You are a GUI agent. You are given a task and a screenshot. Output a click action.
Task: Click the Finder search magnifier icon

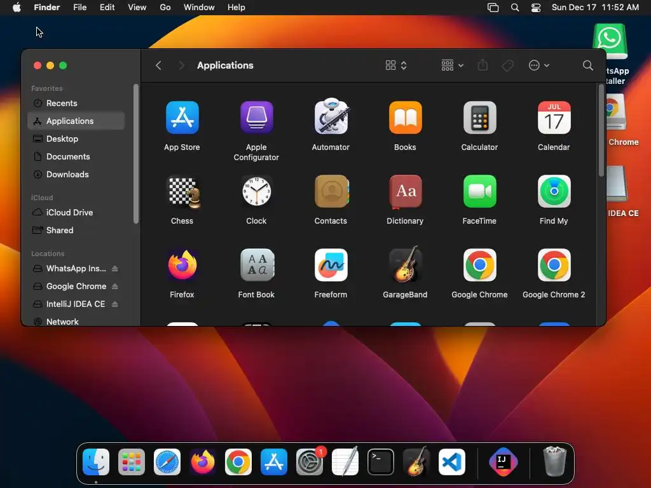[587, 65]
